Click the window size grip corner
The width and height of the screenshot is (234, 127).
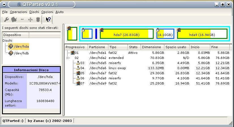pyautogui.click(x=231, y=123)
